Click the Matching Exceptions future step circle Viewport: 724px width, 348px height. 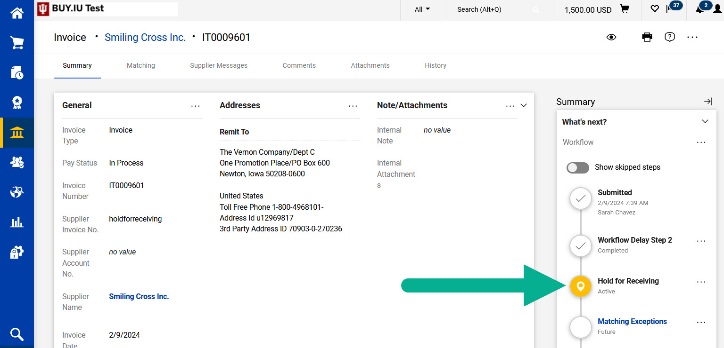click(581, 327)
